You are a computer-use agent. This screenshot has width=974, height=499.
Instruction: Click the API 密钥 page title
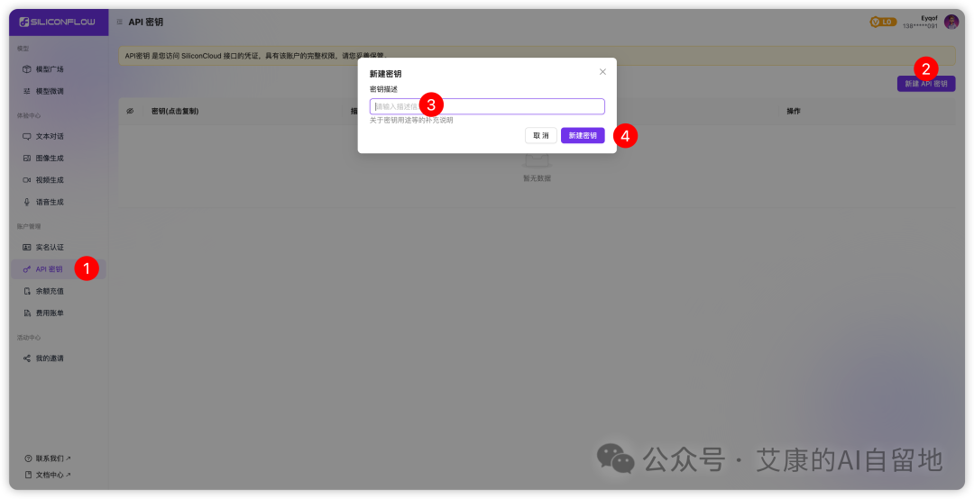pos(146,23)
